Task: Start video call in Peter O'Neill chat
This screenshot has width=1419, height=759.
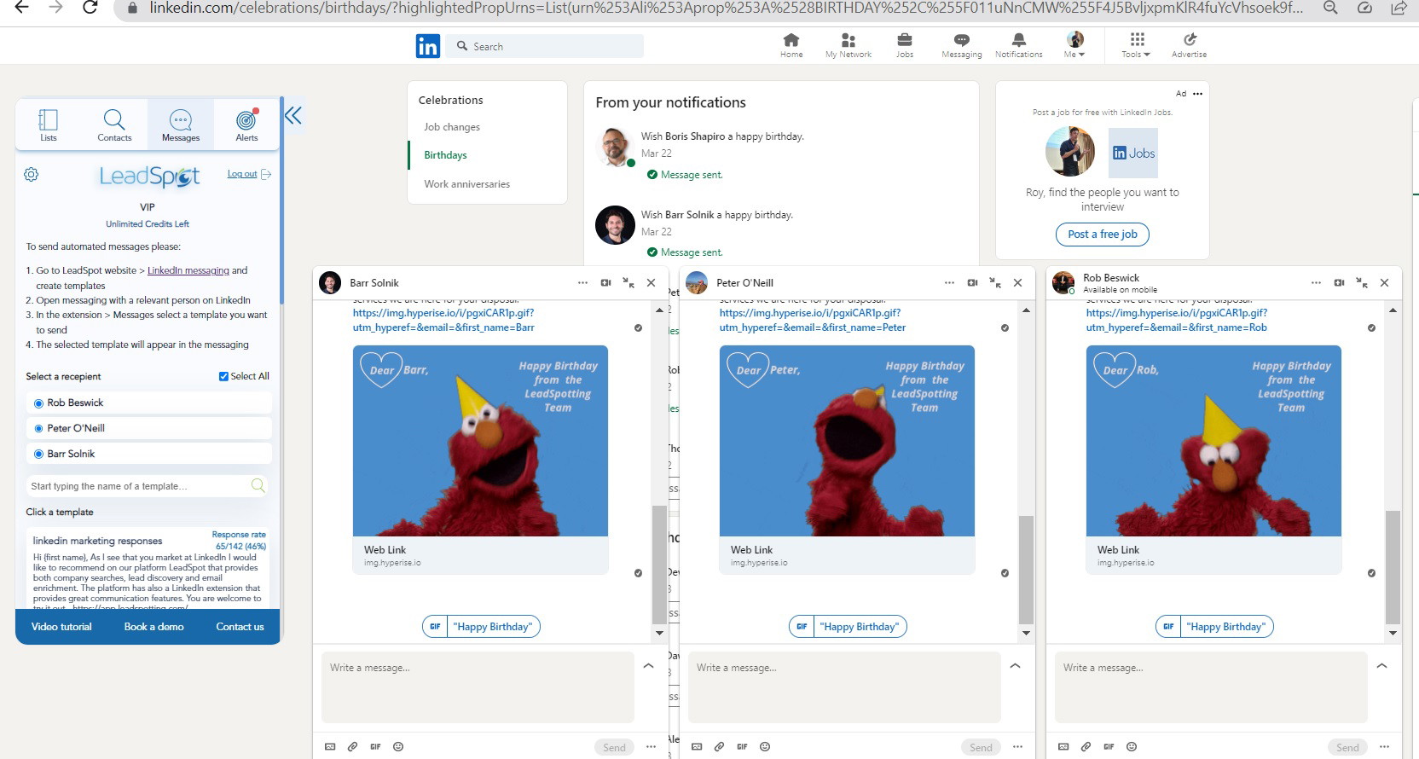Action: [x=972, y=282]
